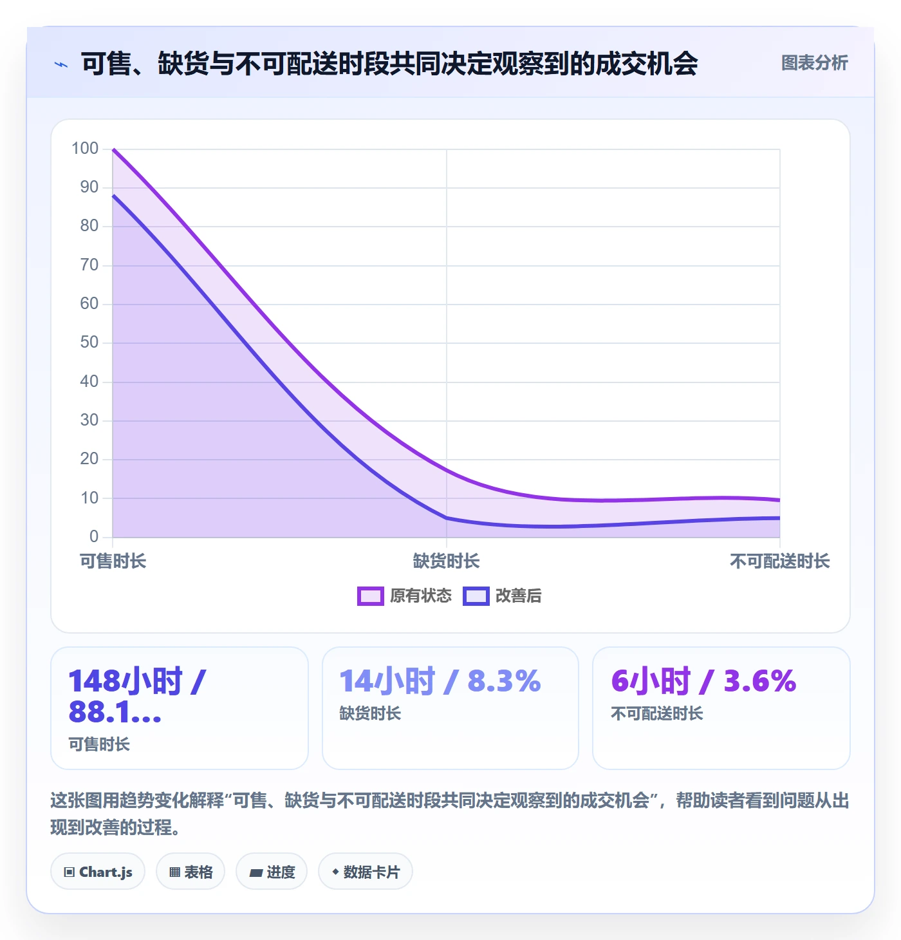The width and height of the screenshot is (901, 940).
Task: Select the 数据卡片 tag chip
Action: tap(366, 872)
